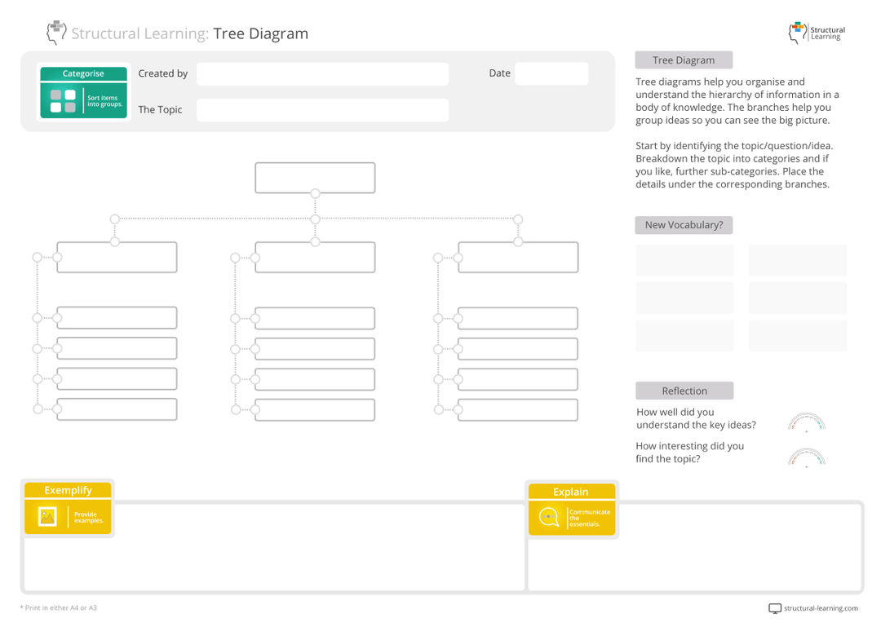Image resolution: width=881 pixels, height=623 pixels.
Task: Select the Explain section header tab
Action: (572, 492)
